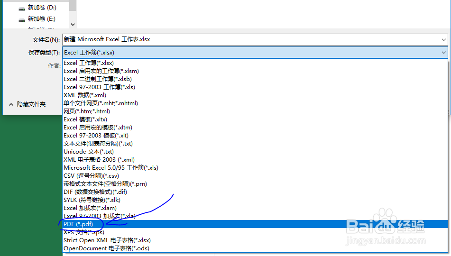This screenshot has height=256, width=451.
Task: Open the file name dropdown arrow
Action: (443, 40)
